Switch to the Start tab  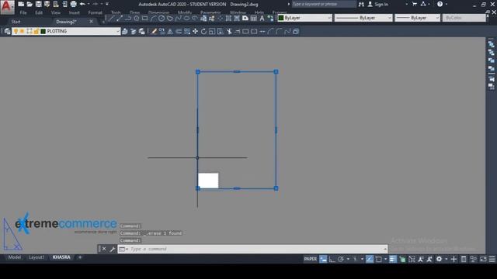pyautogui.click(x=16, y=22)
